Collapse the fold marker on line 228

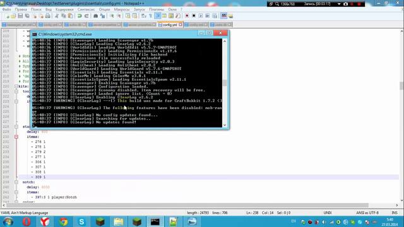pos(16,127)
